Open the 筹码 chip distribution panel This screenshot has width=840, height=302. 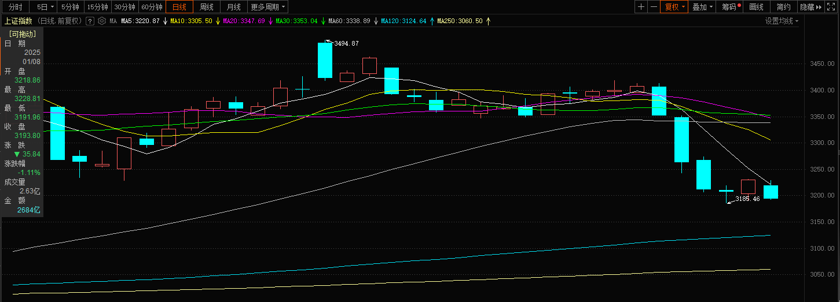(x=731, y=7)
